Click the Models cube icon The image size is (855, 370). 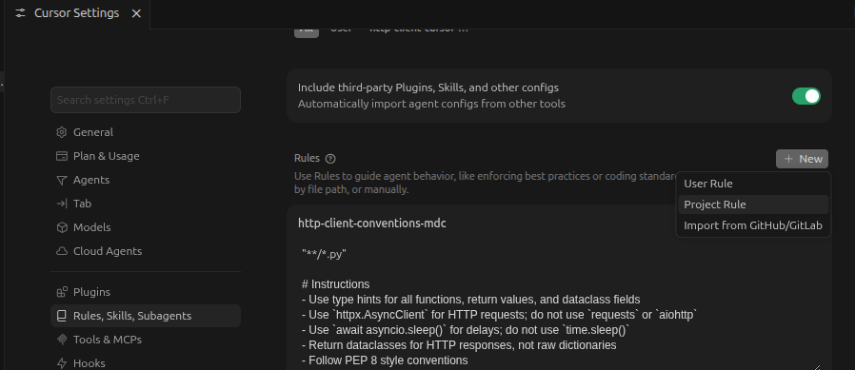pyautogui.click(x=62, y=227)
